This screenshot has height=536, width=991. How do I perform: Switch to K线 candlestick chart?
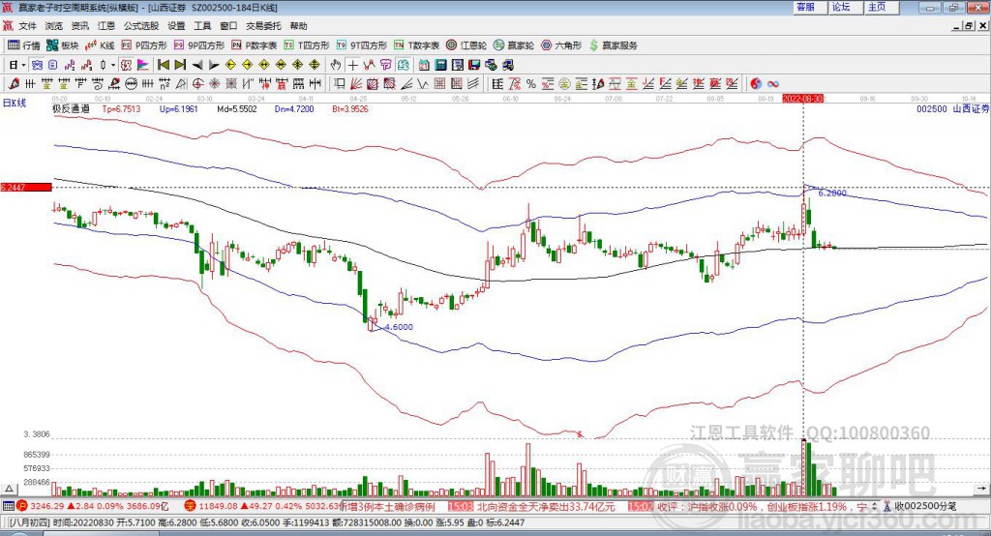[x=101, y=45]
